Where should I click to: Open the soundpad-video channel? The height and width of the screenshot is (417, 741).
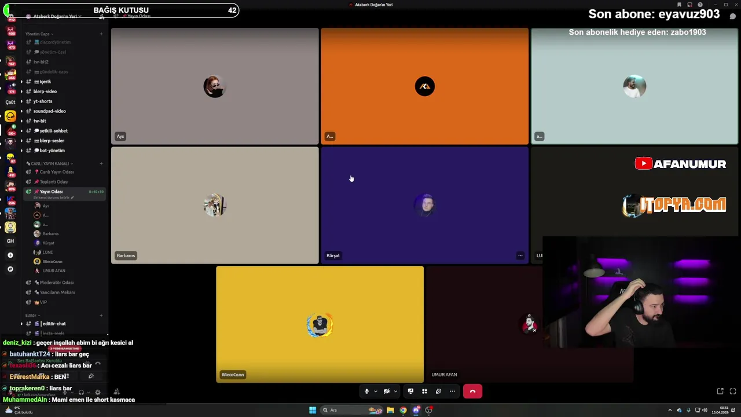click(64, 111)
